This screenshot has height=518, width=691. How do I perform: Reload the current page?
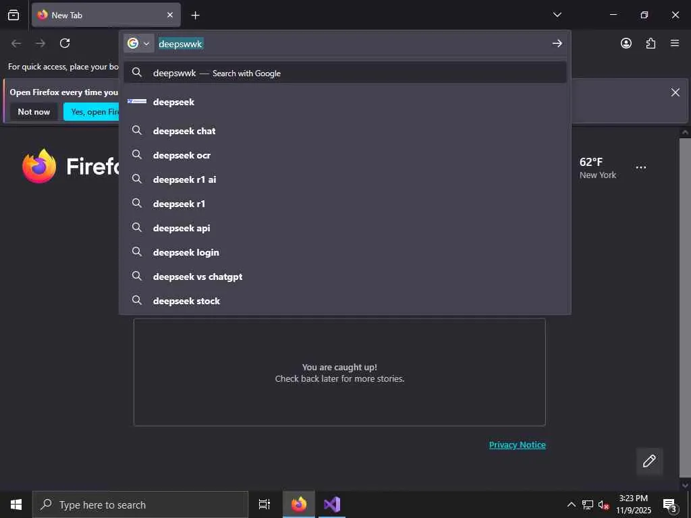(65, 43)
